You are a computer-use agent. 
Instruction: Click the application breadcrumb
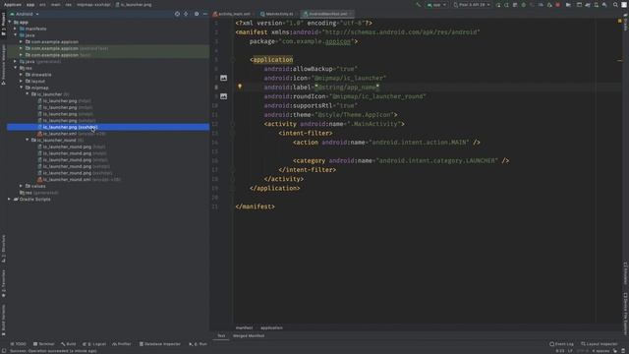271,327
